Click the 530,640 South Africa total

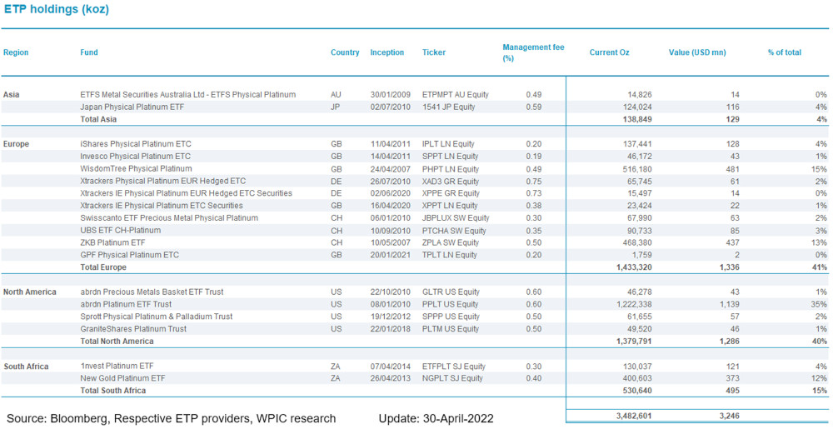(636, 391)
